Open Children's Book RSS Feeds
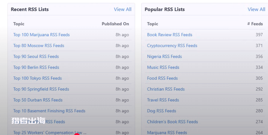 [173, 122]
